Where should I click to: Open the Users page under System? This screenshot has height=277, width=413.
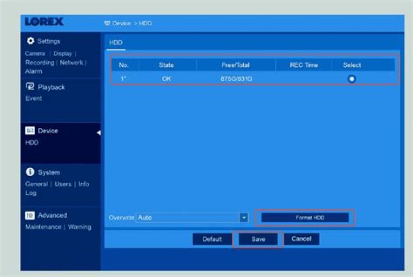tap(63, 184)
